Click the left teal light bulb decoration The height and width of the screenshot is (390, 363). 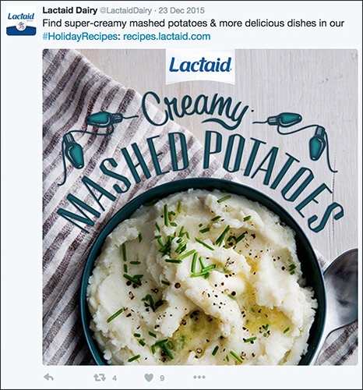(90, 137)
